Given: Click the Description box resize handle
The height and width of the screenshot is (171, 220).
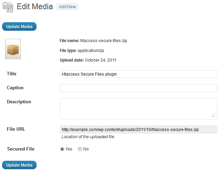Looking at the screenshot, I should [213, 116].
